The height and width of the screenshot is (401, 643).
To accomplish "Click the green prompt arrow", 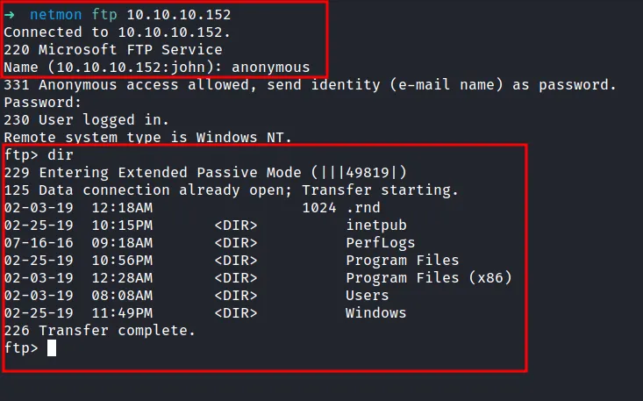I will tap(10, 15).
